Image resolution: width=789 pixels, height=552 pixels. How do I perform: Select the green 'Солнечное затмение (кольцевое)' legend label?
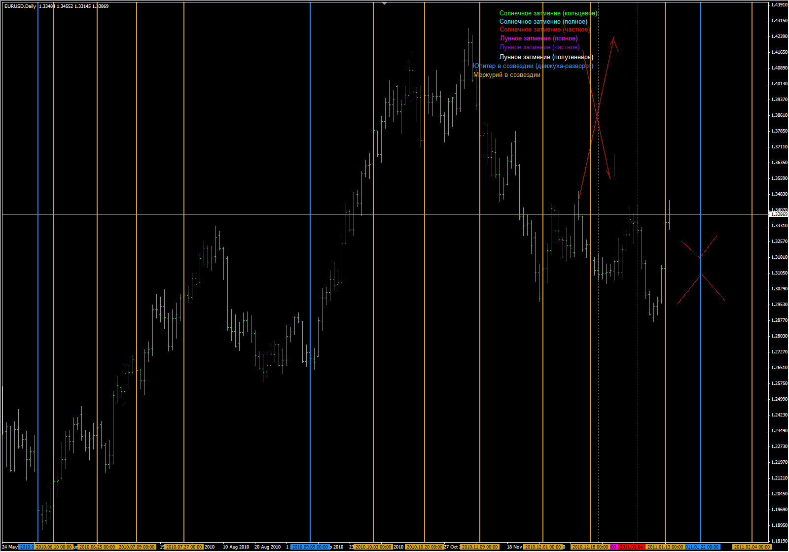(x=548, y=13)
